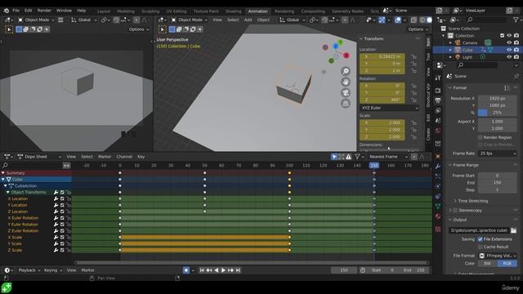Collapse the Object Transforms channel group
Image resolution: width=523 pixels, height=294 pixels.
pos(8,193)
